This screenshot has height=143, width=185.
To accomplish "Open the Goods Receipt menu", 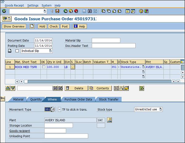I will [14, 6].
